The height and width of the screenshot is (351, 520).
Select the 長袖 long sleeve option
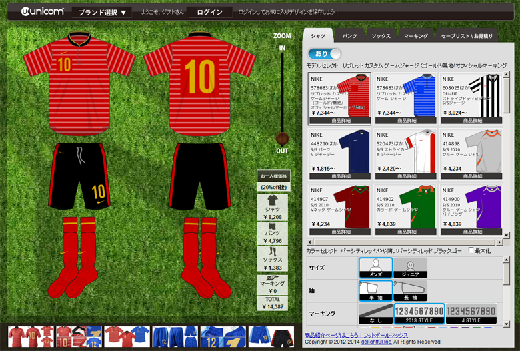tap(411, 290)
